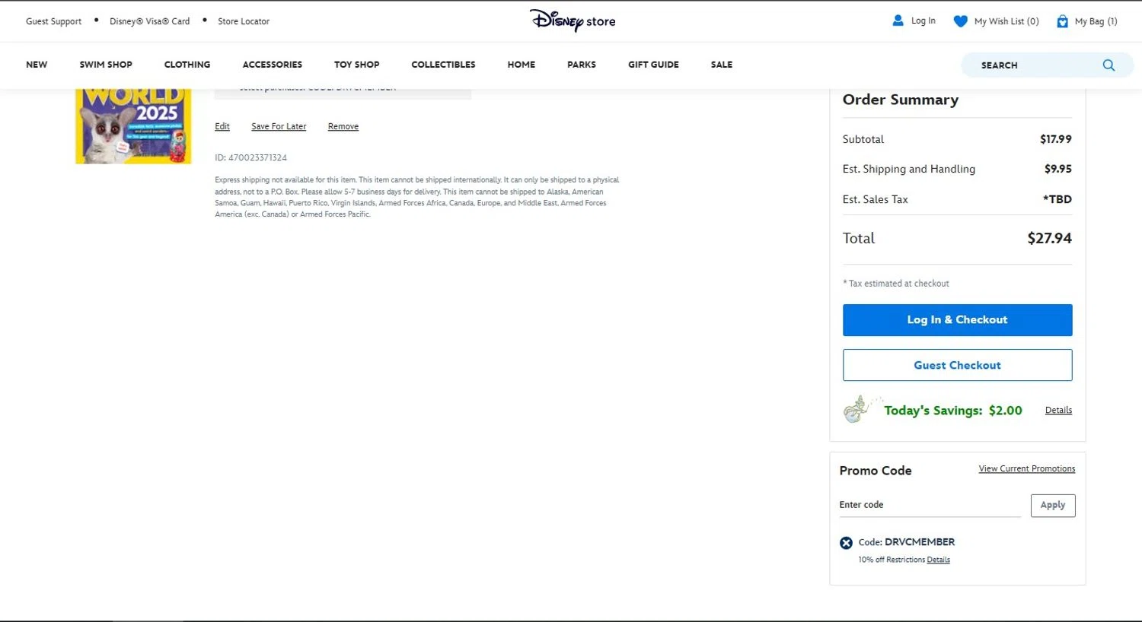Screen dimensions: 1142x622
Task: Open the HOME menu
Action: [522, 65]
